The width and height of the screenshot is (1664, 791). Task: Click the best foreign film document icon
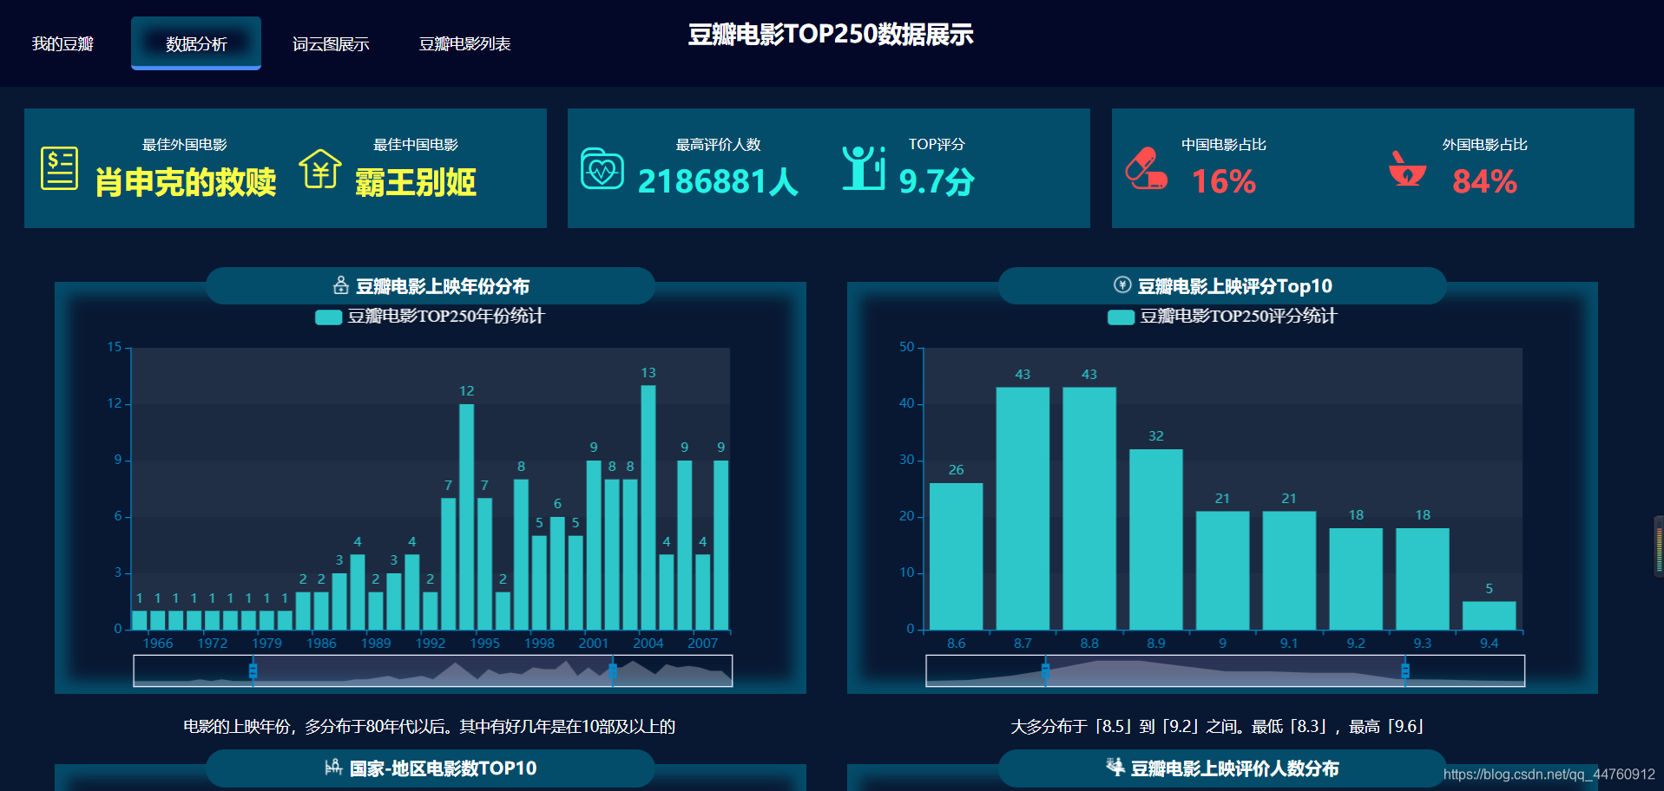[60, 167]
